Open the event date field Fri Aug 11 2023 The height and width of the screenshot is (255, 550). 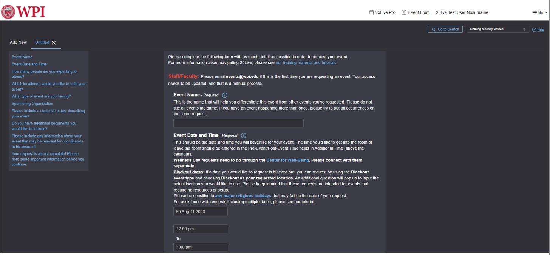pyautogui.click(x=201, y=212)
